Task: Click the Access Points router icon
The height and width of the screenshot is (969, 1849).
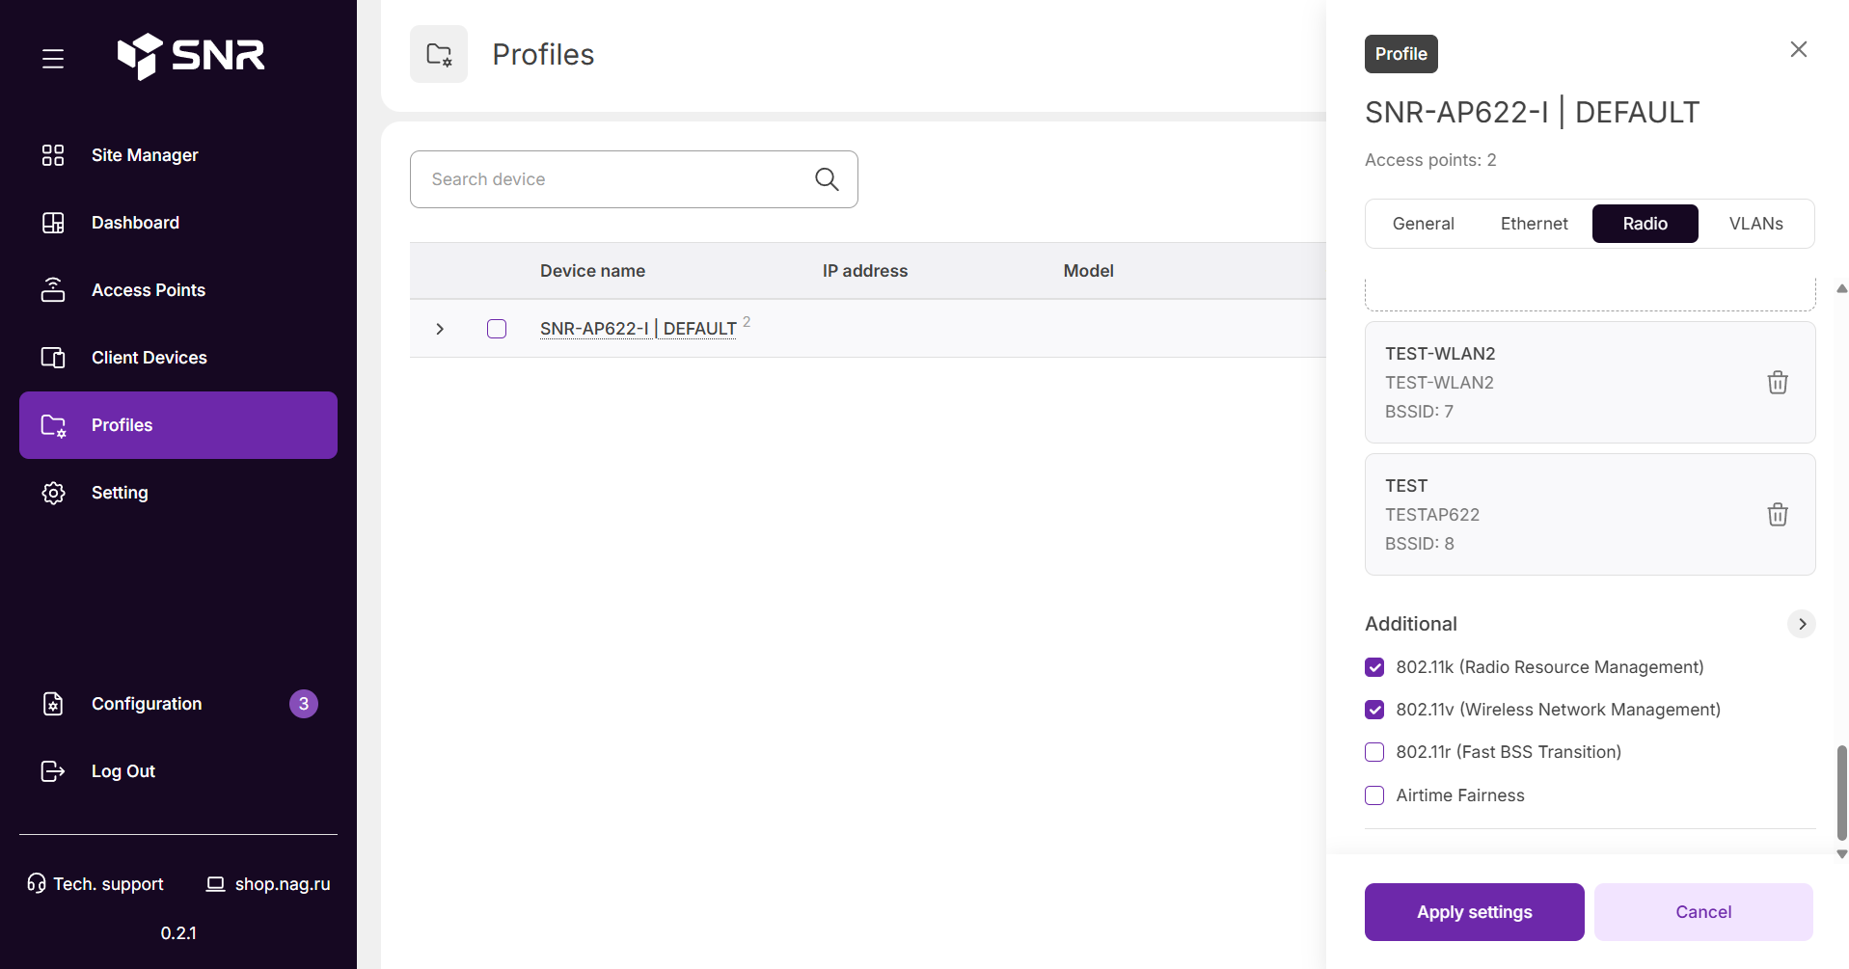Action: [53, 290]
